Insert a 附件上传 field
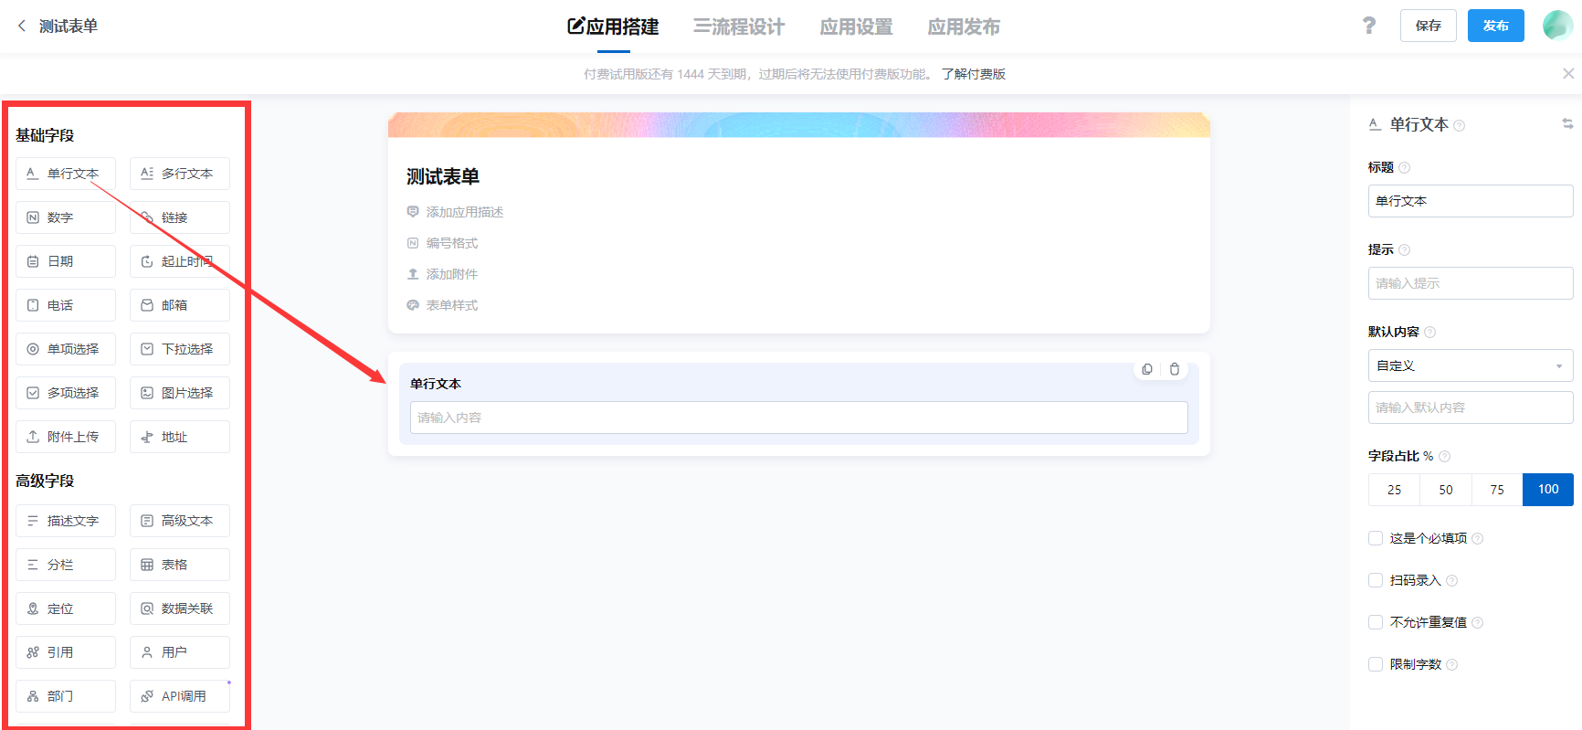 (66, 437)
